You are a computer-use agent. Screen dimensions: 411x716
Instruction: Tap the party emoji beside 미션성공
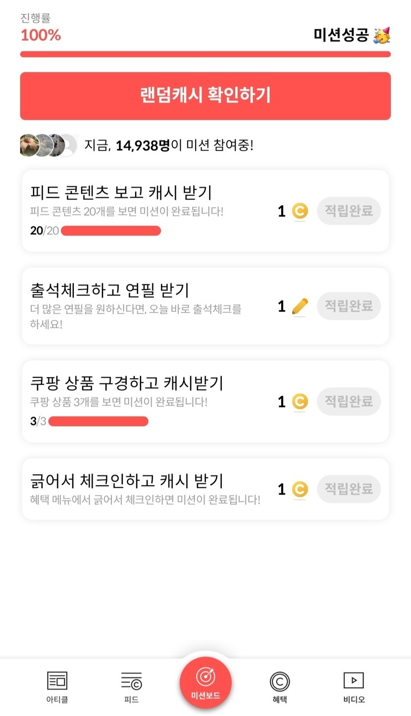tap(382, 35)
